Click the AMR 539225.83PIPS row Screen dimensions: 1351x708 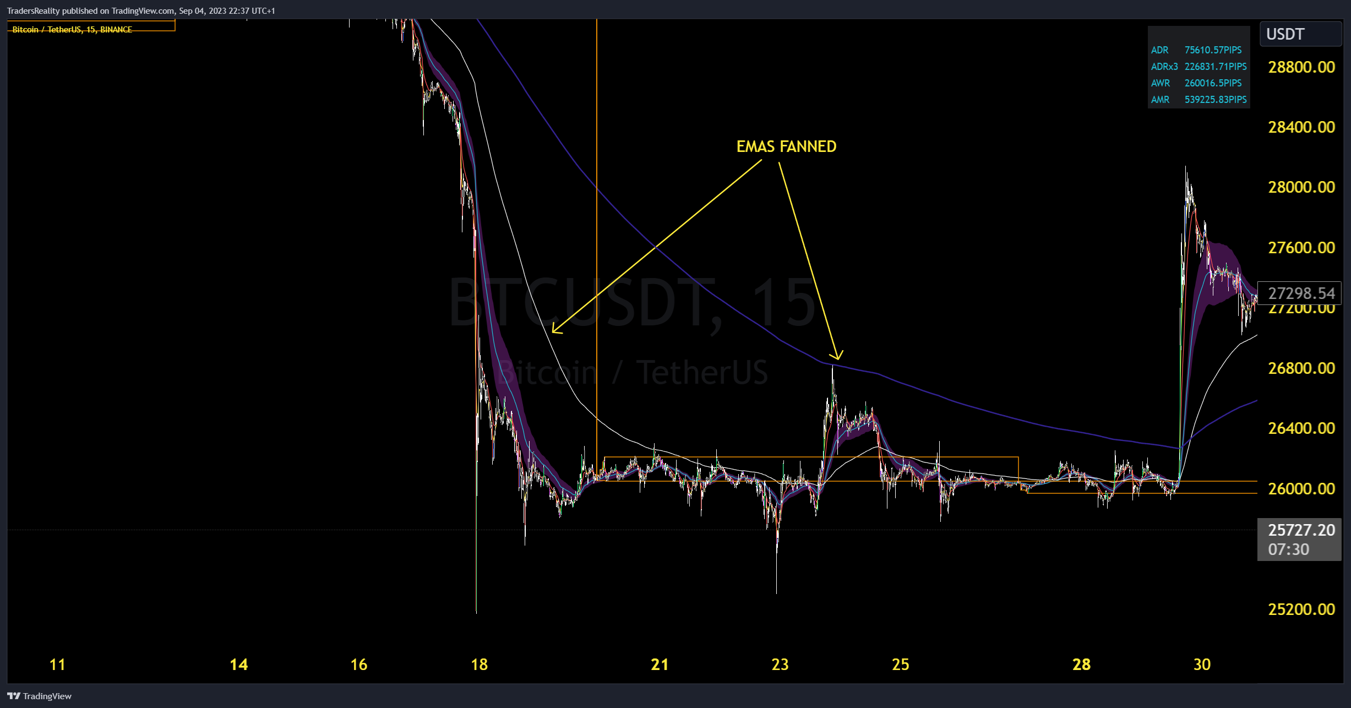tap(1199, 100)
